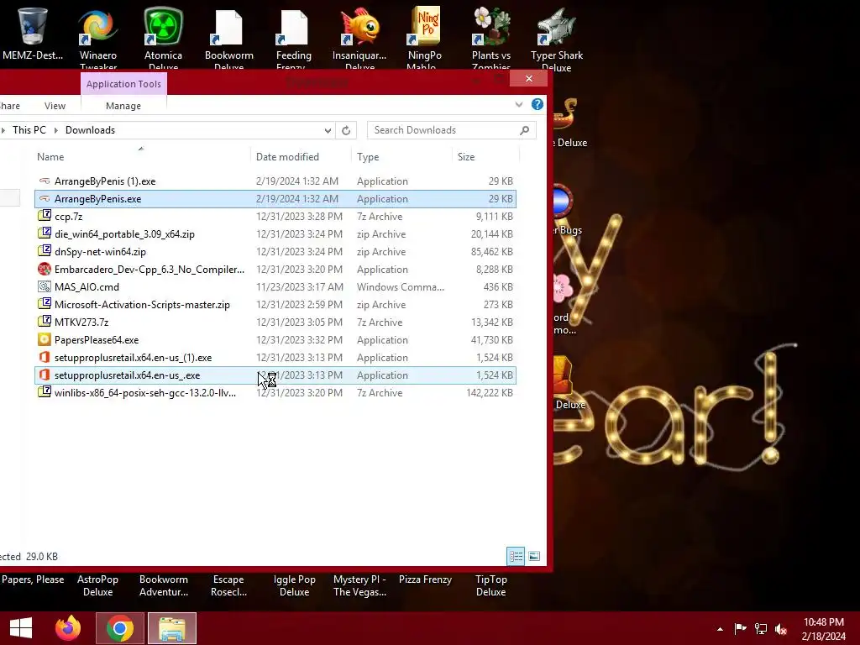Expand the ribbon chevron
Viewport: 860px width, 645px height.
pos(519,104)
